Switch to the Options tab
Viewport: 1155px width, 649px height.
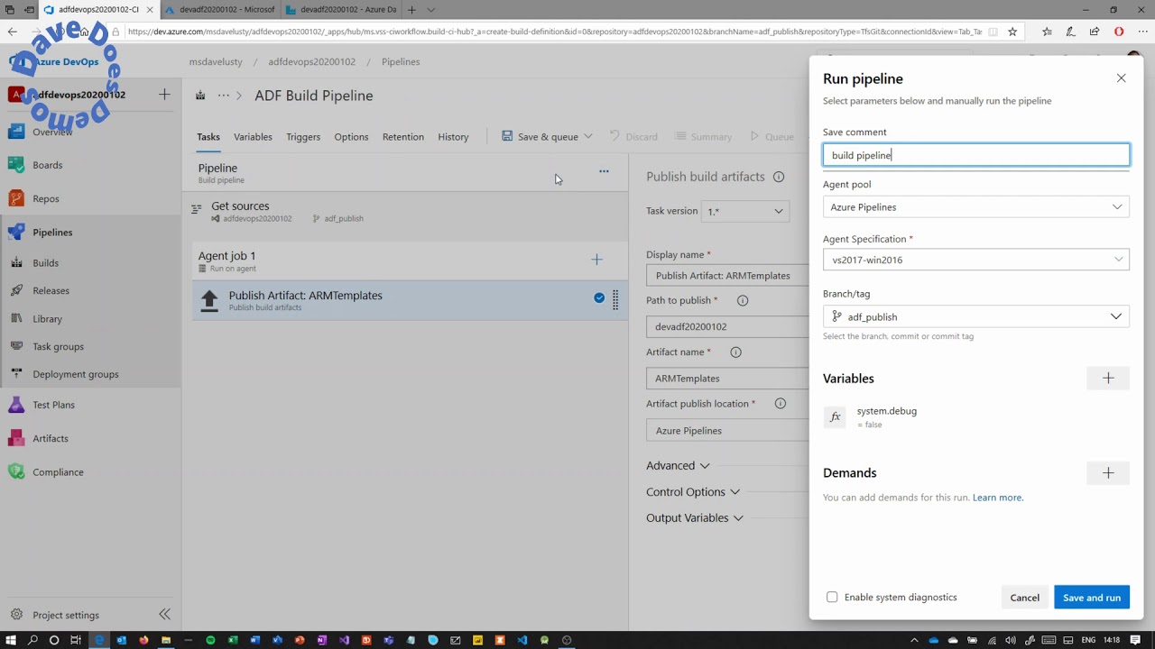(x=351, y=137)
